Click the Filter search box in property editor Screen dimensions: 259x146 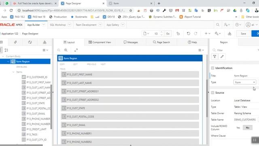[x=235, y=50]
